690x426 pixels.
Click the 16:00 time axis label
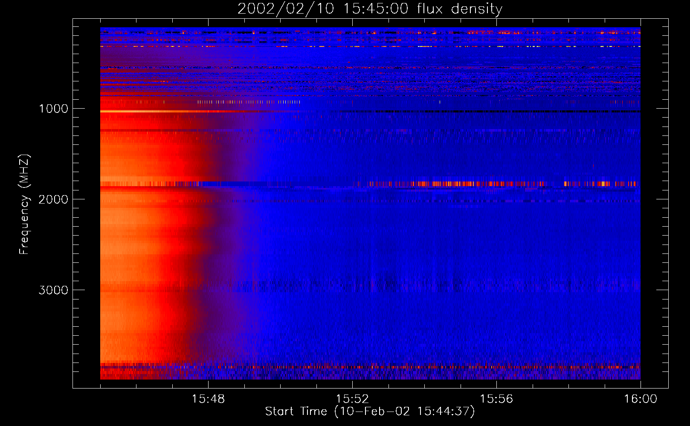(641, 399)
